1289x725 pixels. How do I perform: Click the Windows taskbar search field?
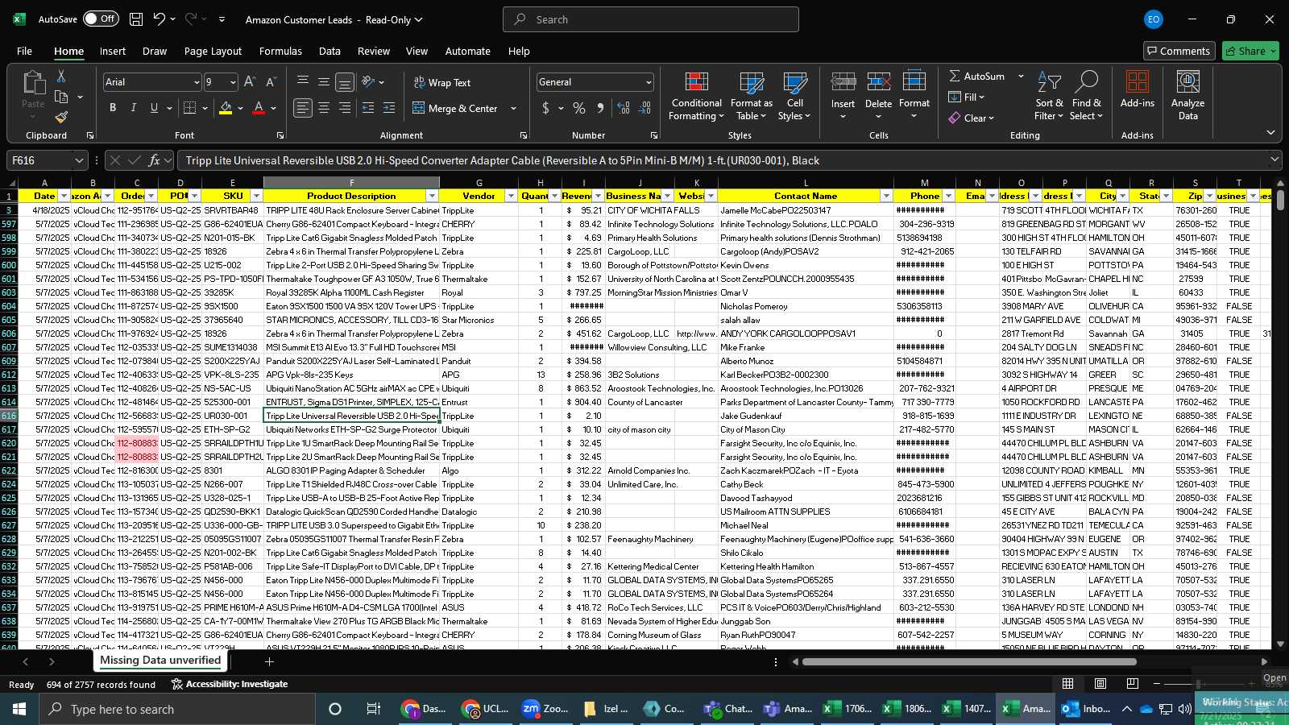click(177, 709)
